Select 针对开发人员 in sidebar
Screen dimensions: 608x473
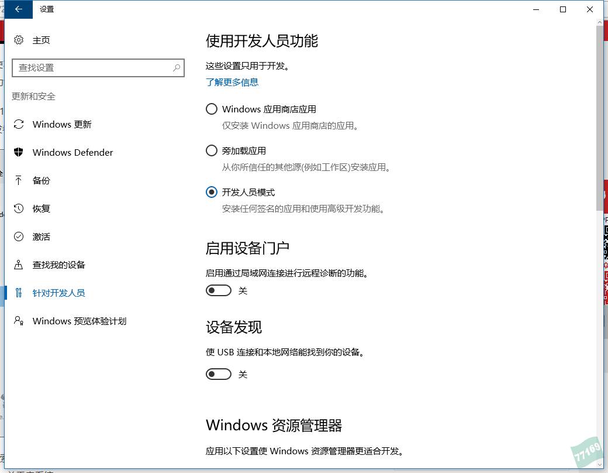tap(59, 293)
